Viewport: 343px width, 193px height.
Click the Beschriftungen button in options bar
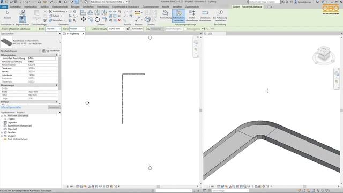point(174,29)
